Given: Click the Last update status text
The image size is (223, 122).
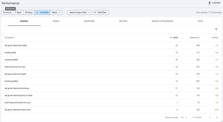Looking at the screenshot, I should point(209,13).
